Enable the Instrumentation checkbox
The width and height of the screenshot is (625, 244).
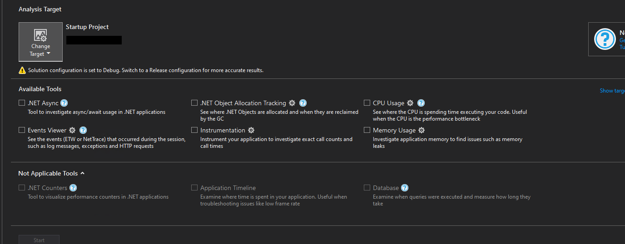[x=194, y=130]
